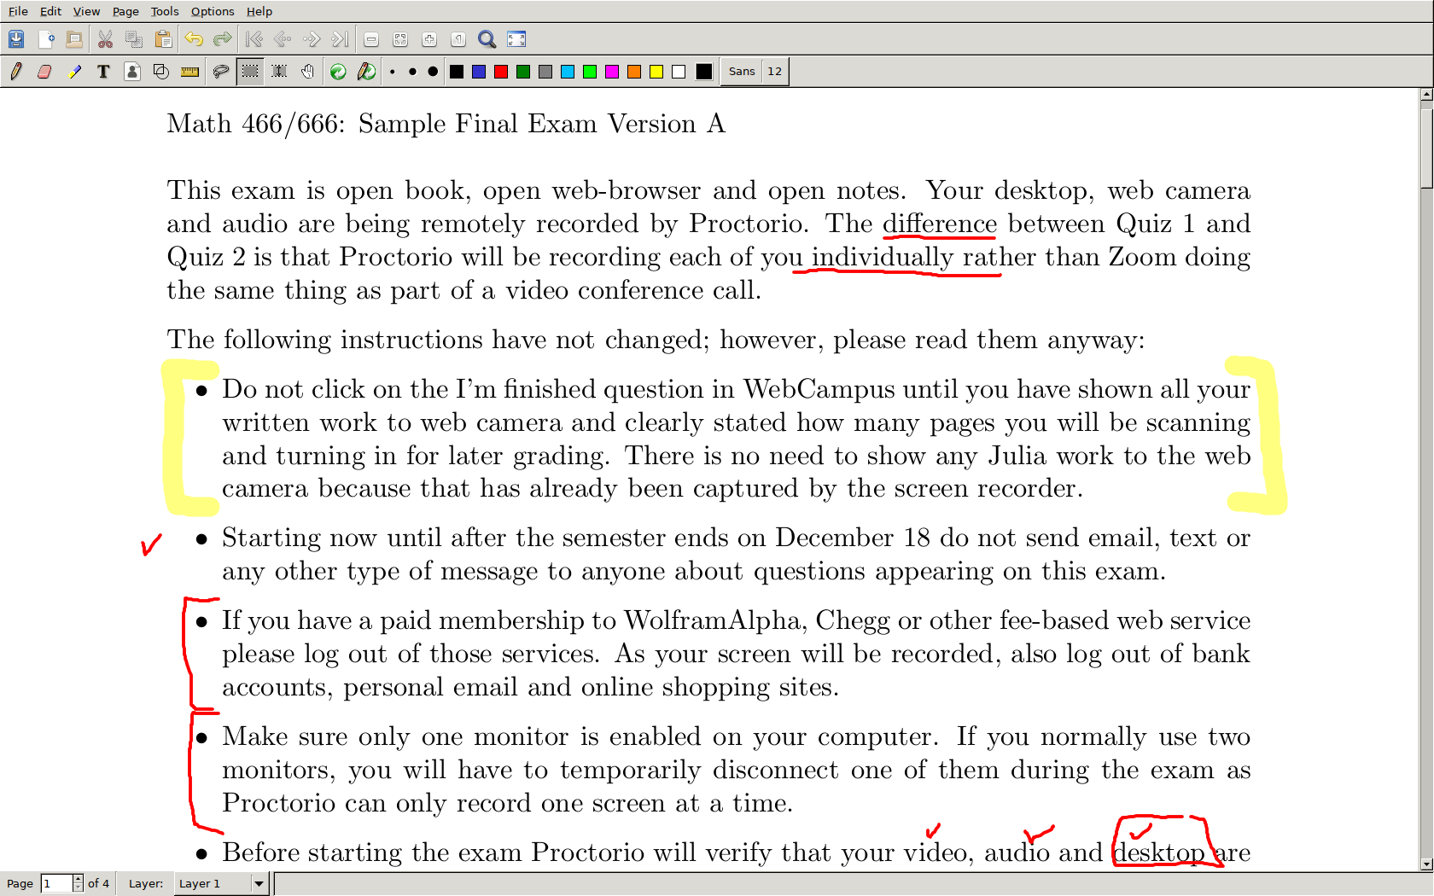Open the Sans font selector
The image size is (1434, 896).
741,72
